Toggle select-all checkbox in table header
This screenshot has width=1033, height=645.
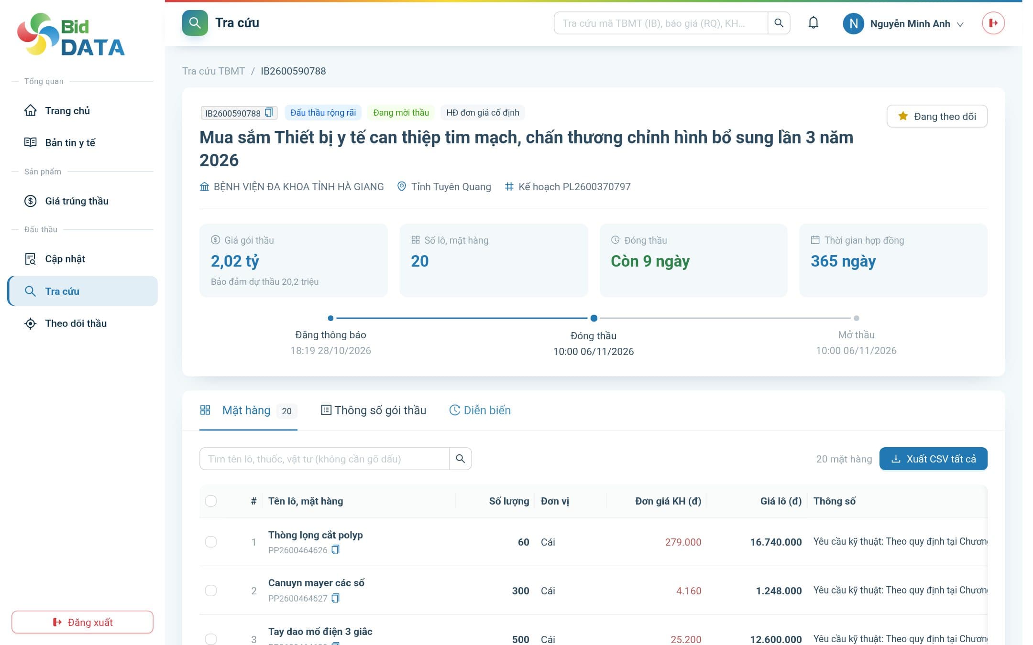pyautogui.click(x=211, y=501)
